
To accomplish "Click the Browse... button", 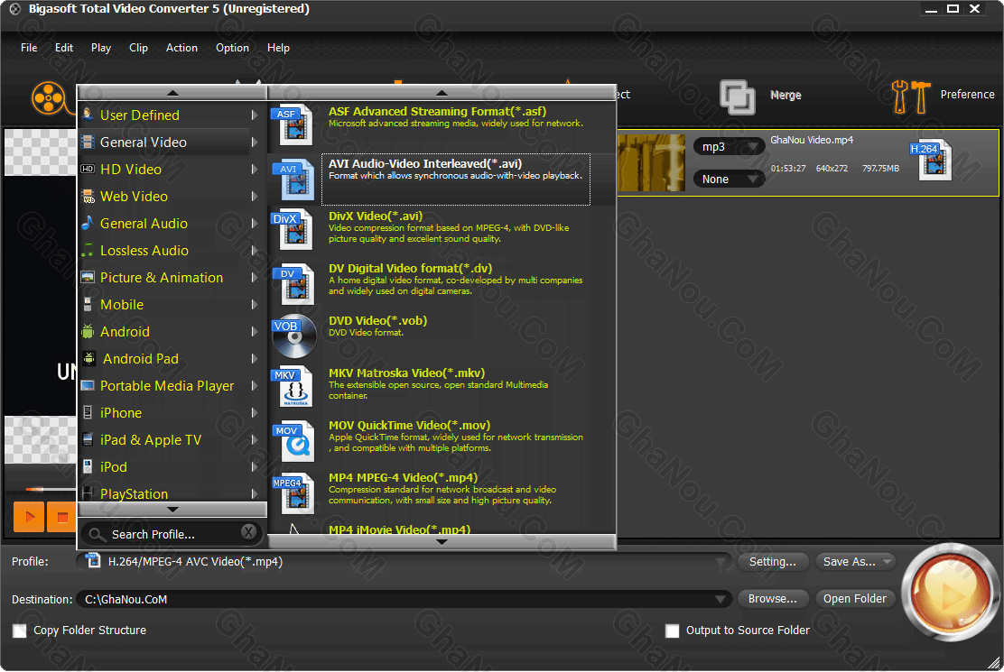I will tap(772, 599).
